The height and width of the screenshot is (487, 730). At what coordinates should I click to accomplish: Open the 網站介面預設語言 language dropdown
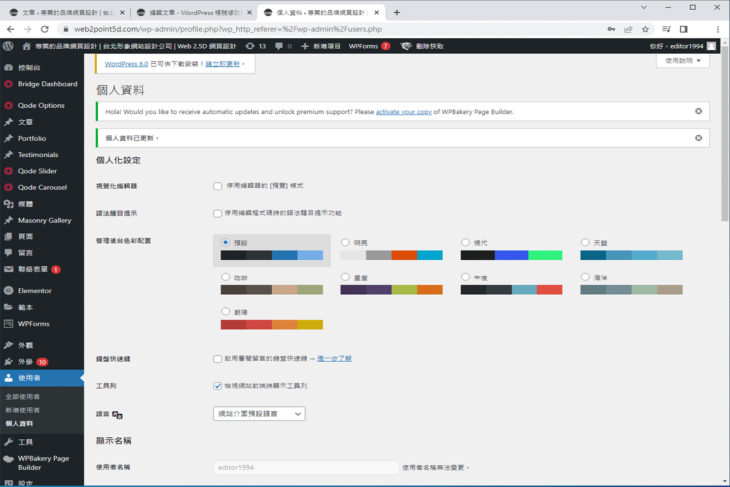[259, 414]
